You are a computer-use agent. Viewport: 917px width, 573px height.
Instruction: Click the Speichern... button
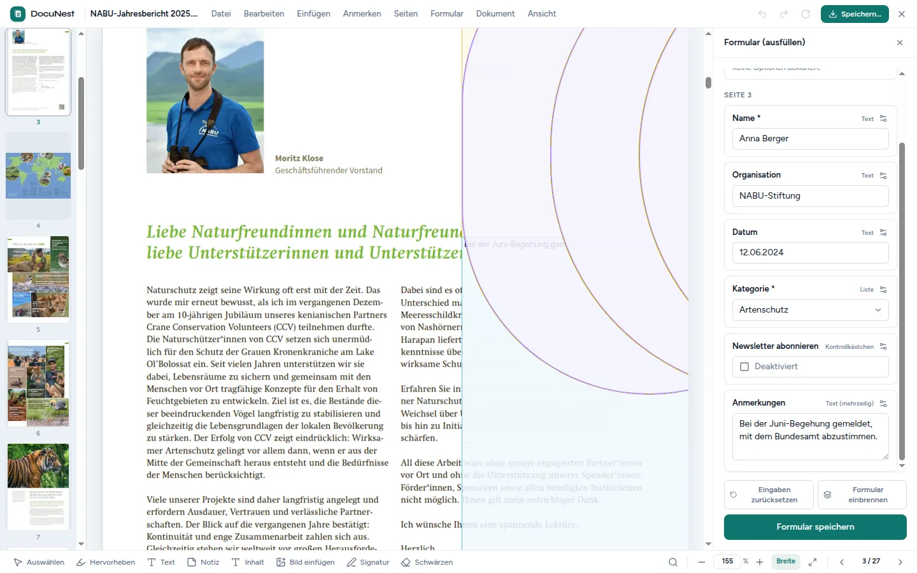pyautogui.click(x=855, y=13)
